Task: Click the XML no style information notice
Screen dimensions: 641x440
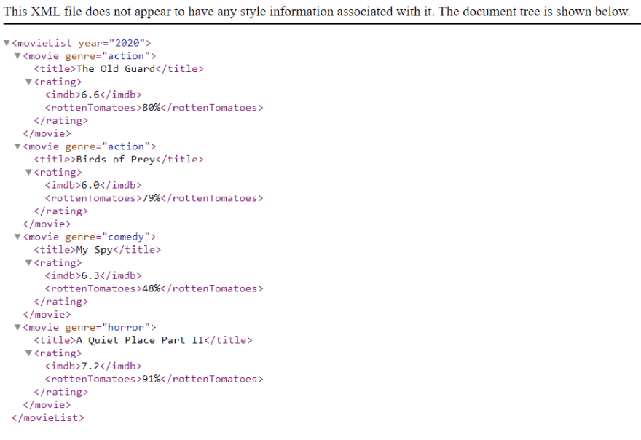Action: point(317,12)
